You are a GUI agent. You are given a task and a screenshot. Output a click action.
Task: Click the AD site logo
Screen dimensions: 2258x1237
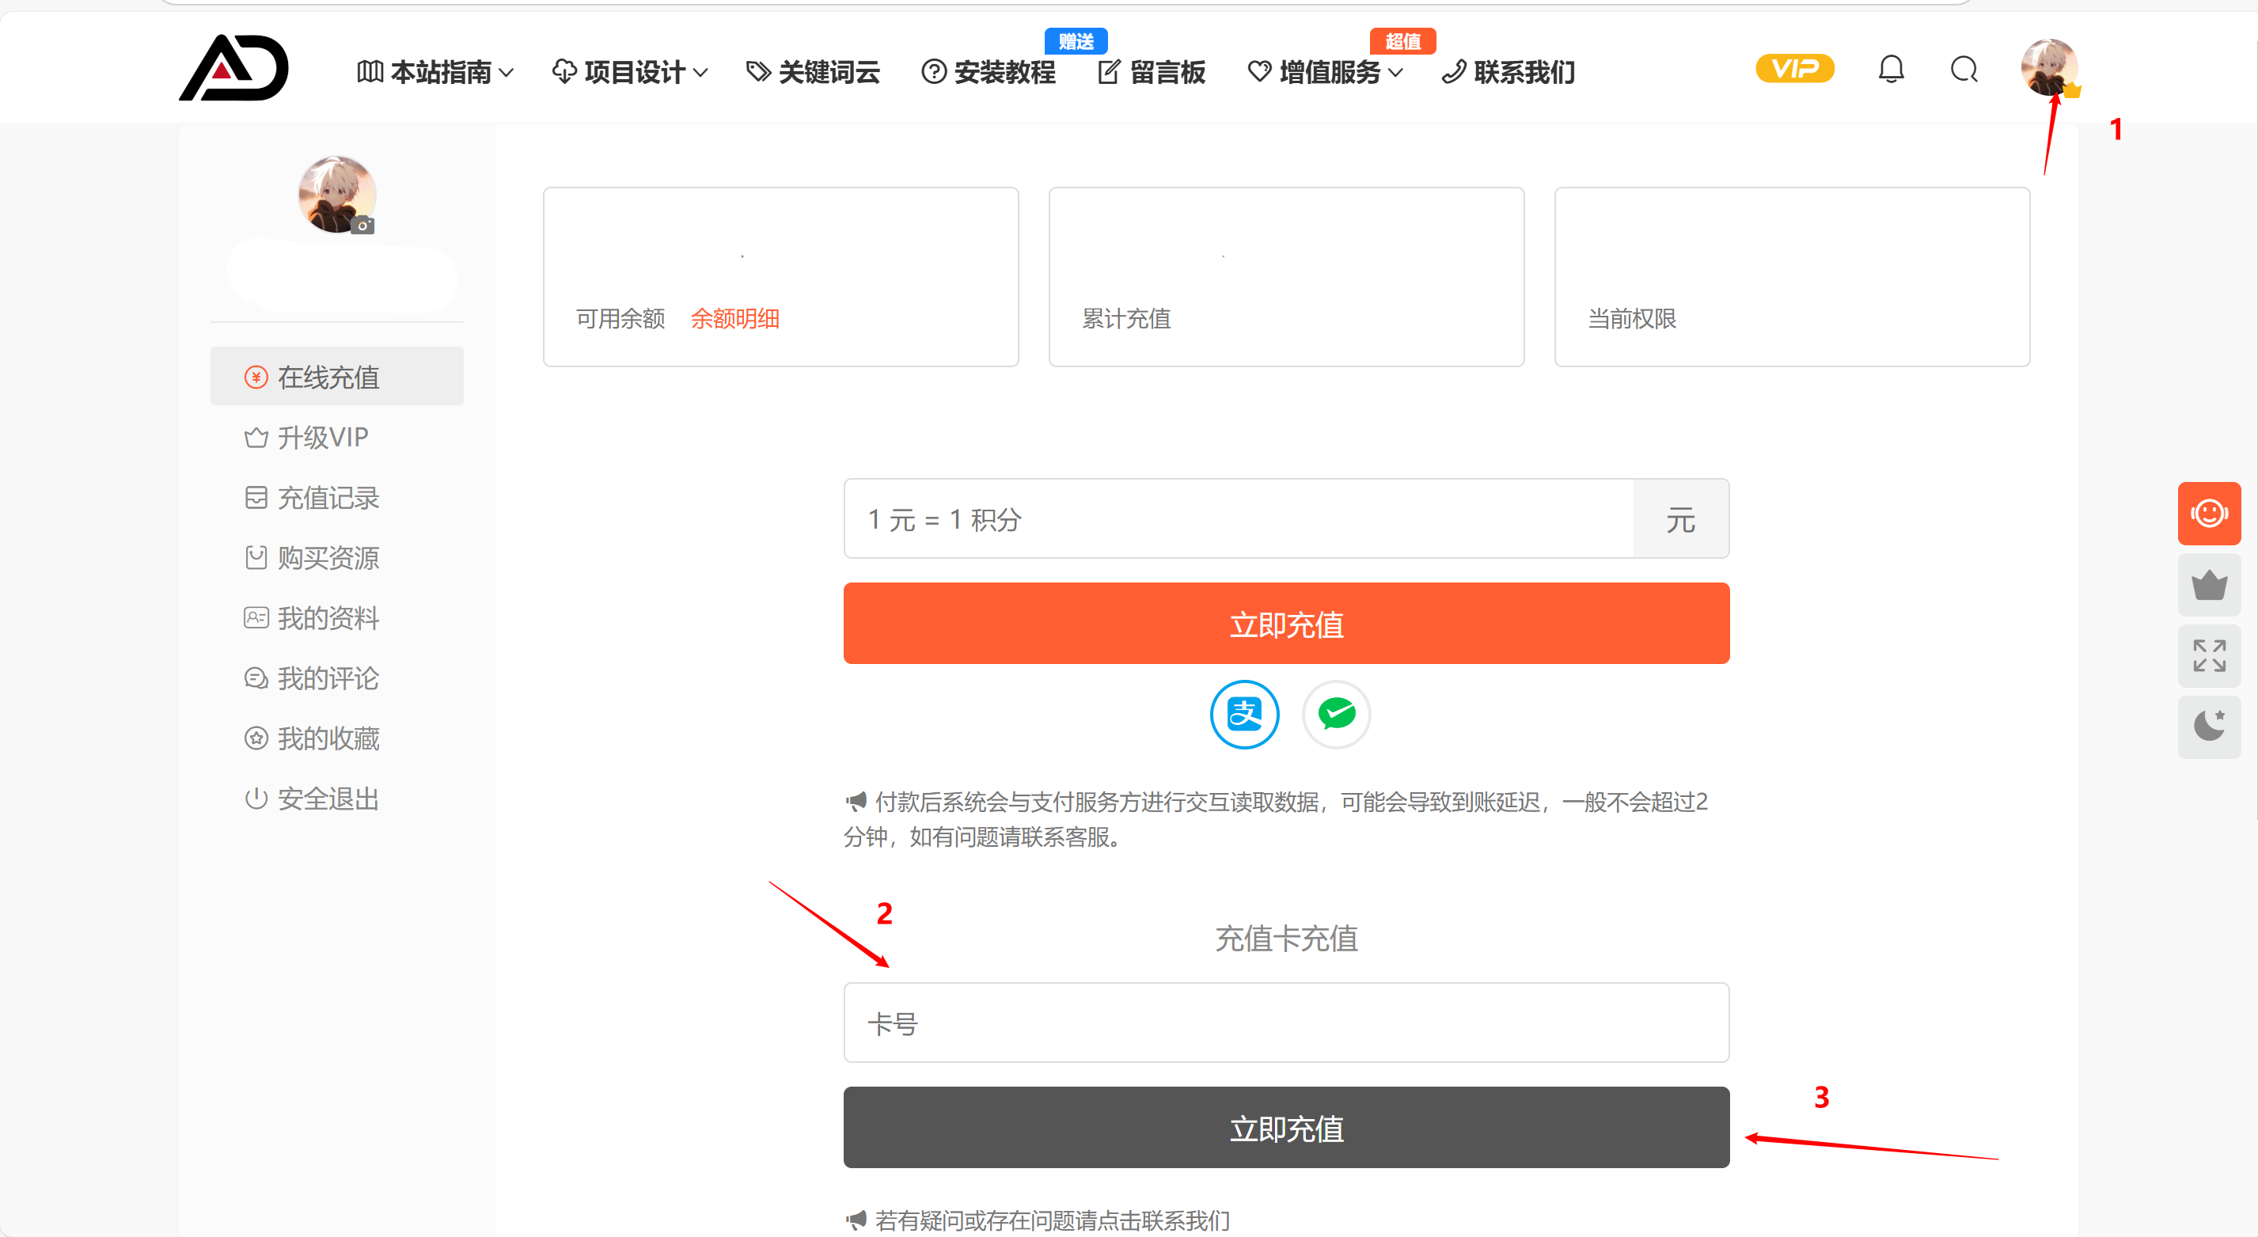click(x=233, y=67)
